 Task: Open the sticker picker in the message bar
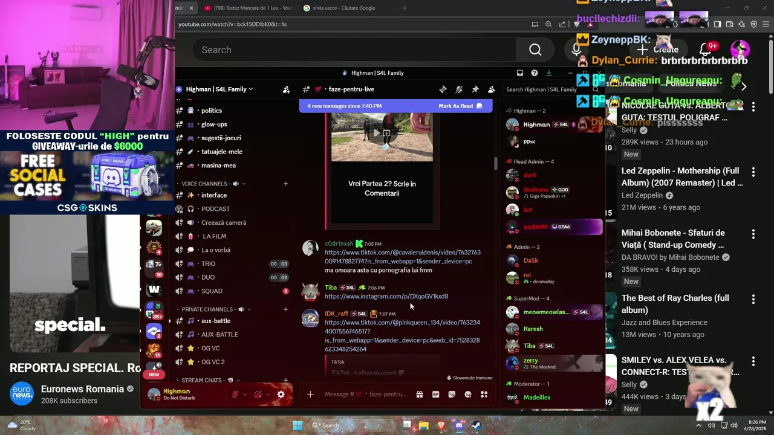[452, 395]
